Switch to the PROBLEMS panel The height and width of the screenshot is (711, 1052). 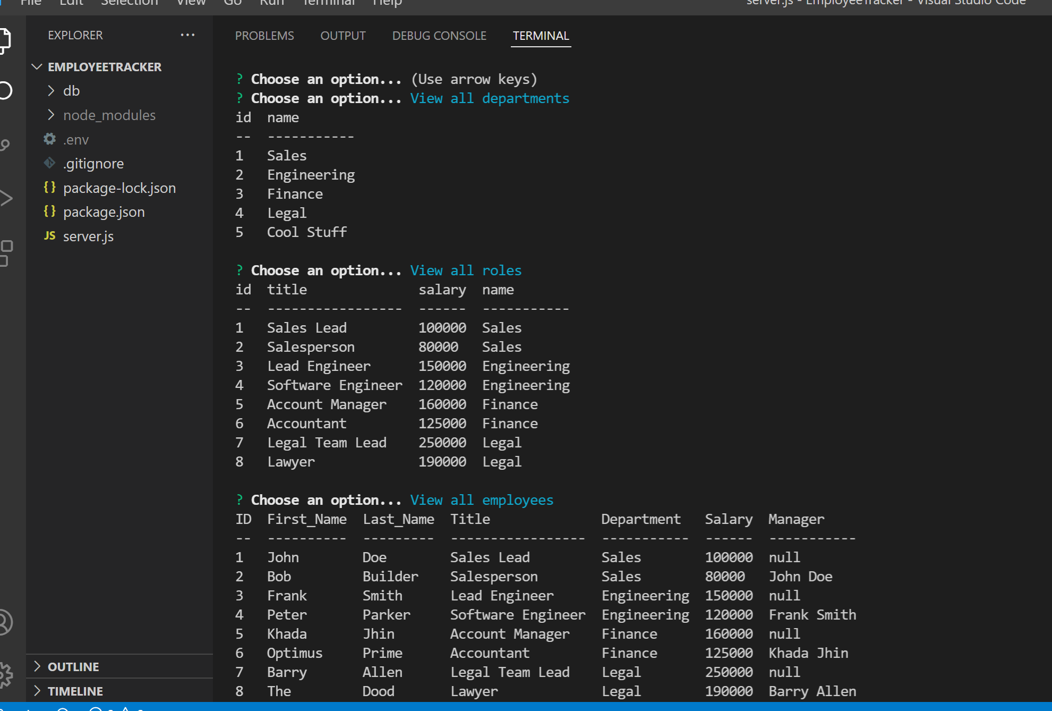point(264,36)
